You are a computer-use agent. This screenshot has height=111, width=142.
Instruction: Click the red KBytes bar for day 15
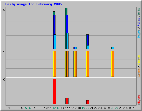(67, 101)
